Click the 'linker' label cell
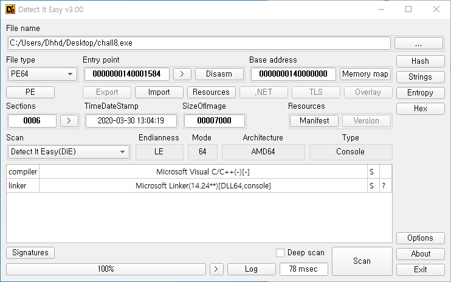 (x=22, y=186)
